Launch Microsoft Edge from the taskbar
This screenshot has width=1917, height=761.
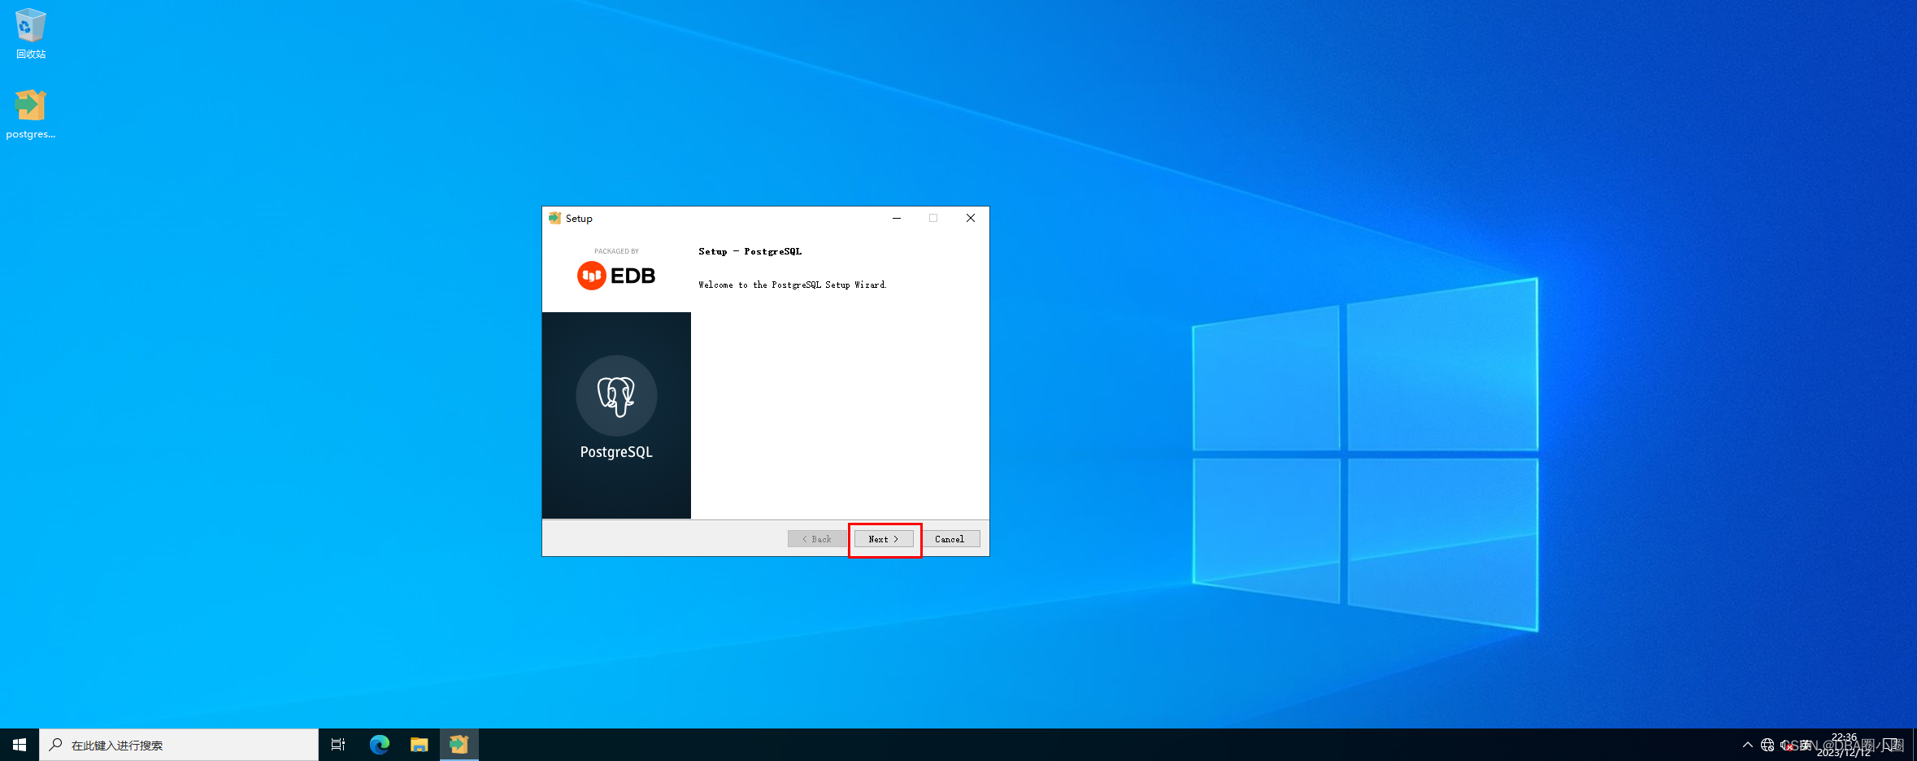point(380,745)
